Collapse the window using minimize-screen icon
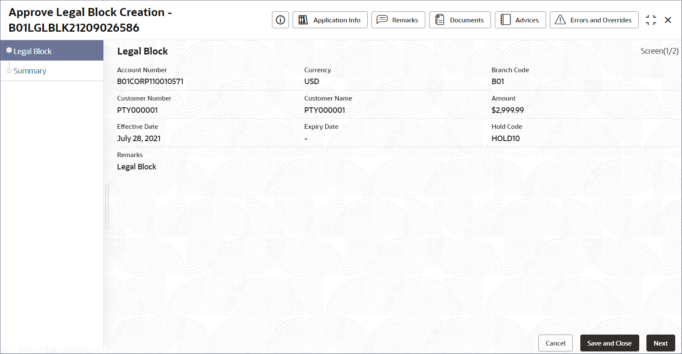The width and height of the screenshot is (682, 354). click(x=651, y=20)
